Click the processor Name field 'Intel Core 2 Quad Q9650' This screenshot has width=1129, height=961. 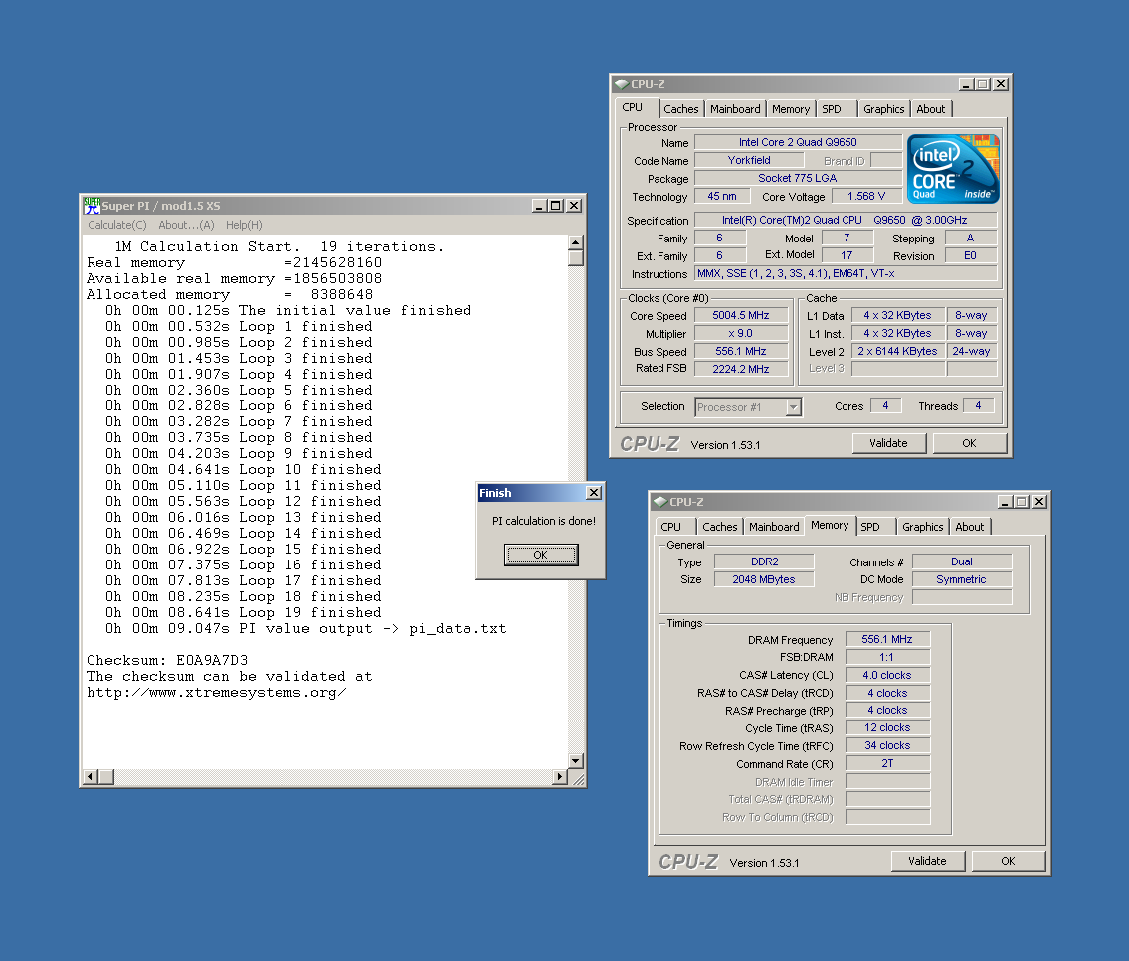tap(798, 142)
